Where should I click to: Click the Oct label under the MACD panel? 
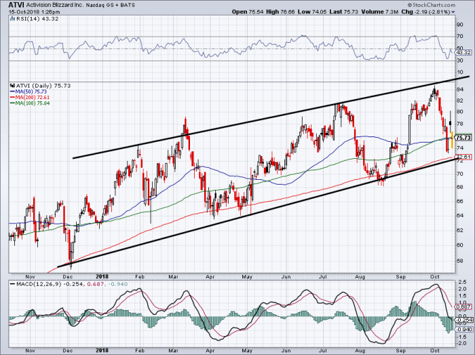(435, 351)
